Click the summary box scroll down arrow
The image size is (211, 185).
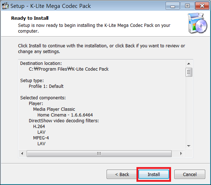pos(189,146)
